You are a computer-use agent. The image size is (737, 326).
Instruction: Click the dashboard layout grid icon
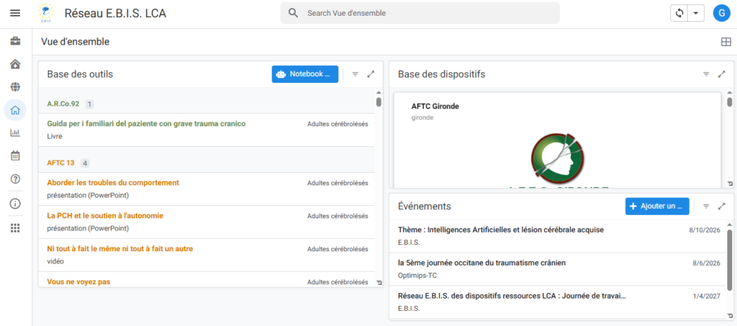pyautogui.click(x=726, y=42)
